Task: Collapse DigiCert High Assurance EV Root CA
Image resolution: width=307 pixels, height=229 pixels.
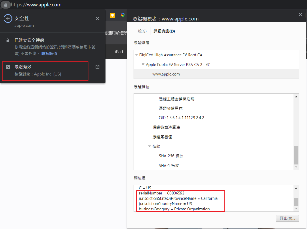Action: 136,55
